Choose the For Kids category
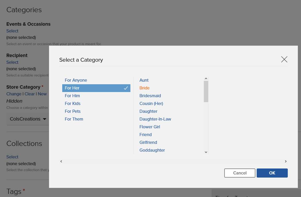 pos(73,103)
